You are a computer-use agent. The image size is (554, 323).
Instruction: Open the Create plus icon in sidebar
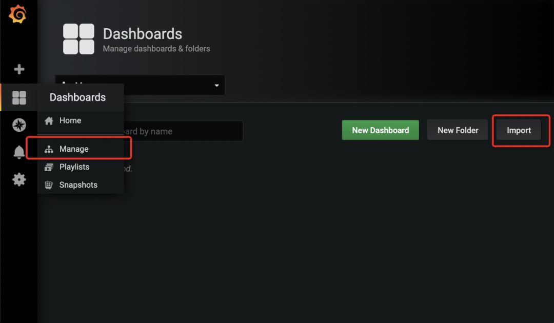click(x=19, y=69)
